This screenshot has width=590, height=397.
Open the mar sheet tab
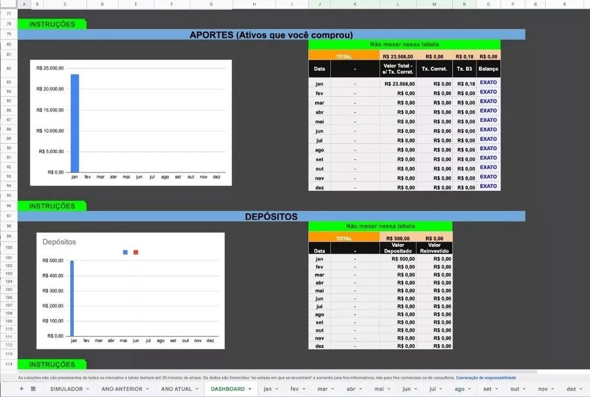[323, 389]
